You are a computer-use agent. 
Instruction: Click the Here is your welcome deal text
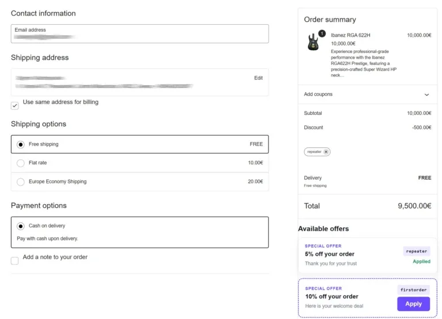click(x=334, y=306)
